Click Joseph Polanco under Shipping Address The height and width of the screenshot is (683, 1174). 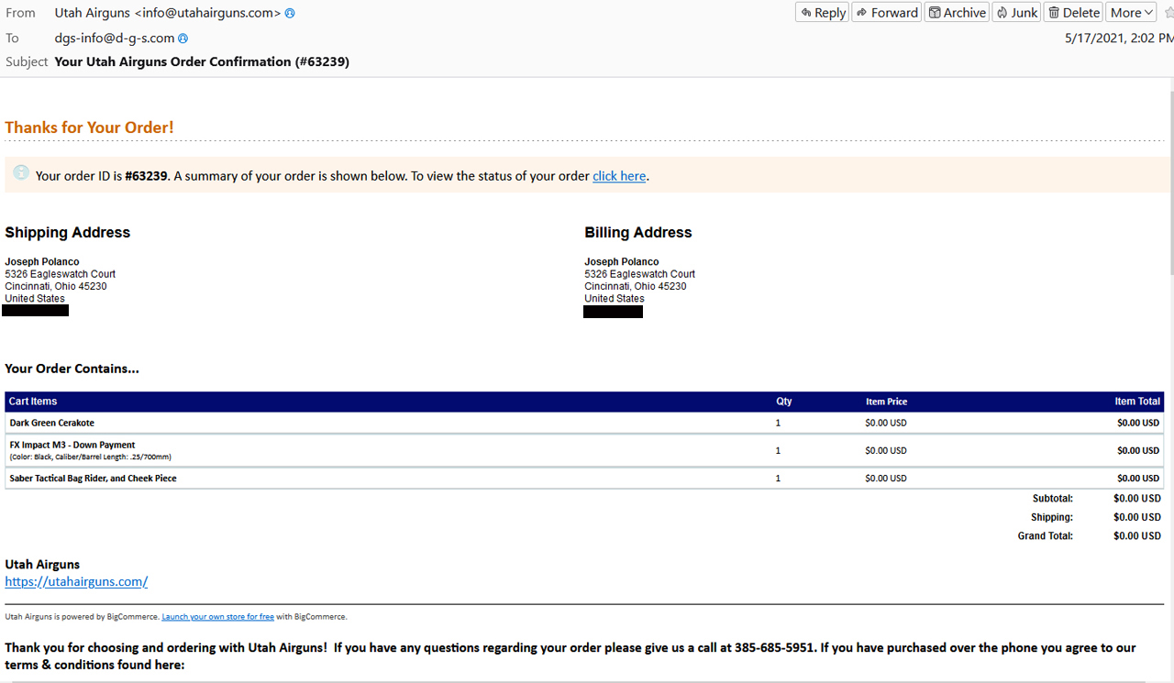[42, 262]
